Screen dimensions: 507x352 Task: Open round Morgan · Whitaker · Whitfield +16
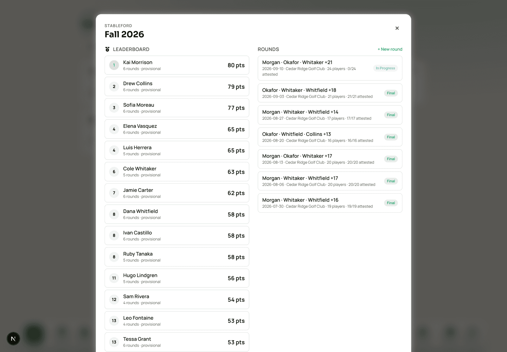(330, 203)
